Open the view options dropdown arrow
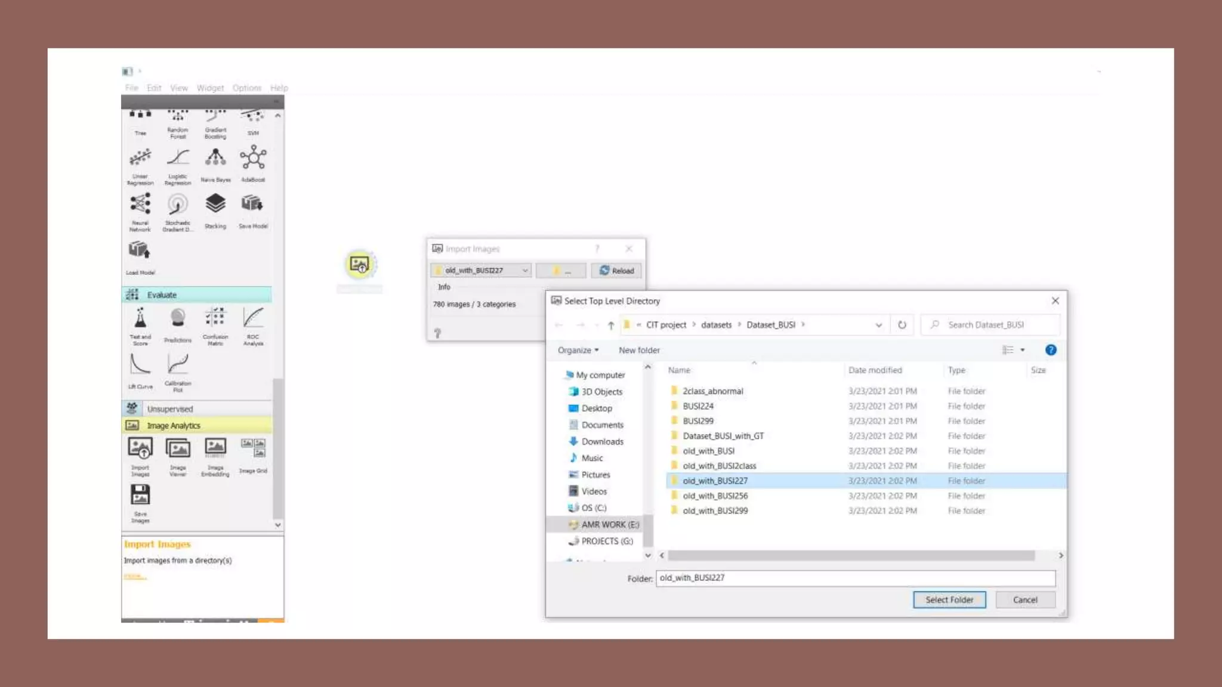Image resolution: width=1222 pixels, height=687 pixels. point(1023,350)
